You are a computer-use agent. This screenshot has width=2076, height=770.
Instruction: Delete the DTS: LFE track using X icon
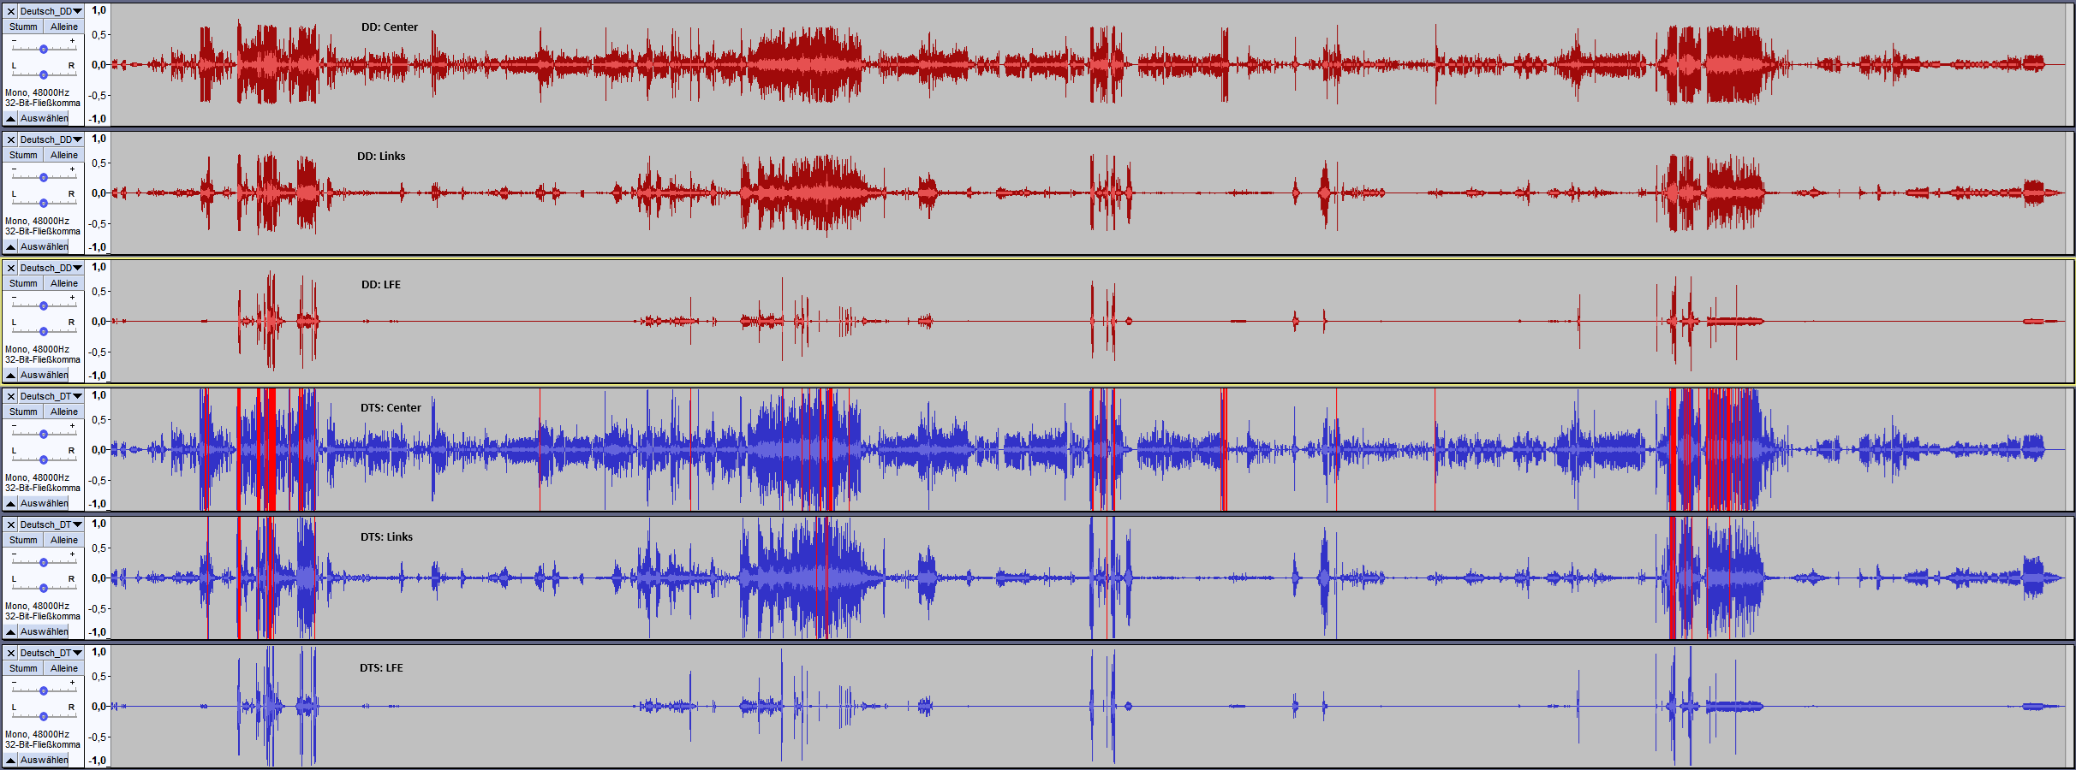[11, 654]
